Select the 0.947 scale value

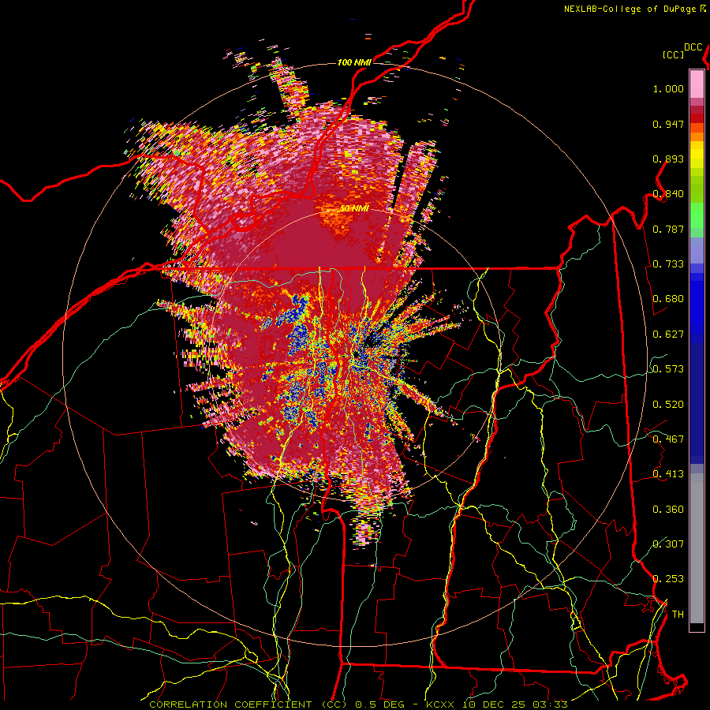(x=668, y=124)
